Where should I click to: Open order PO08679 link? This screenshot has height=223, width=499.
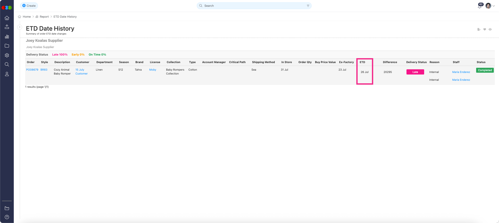pyautogui.click(x=32, y=70)
